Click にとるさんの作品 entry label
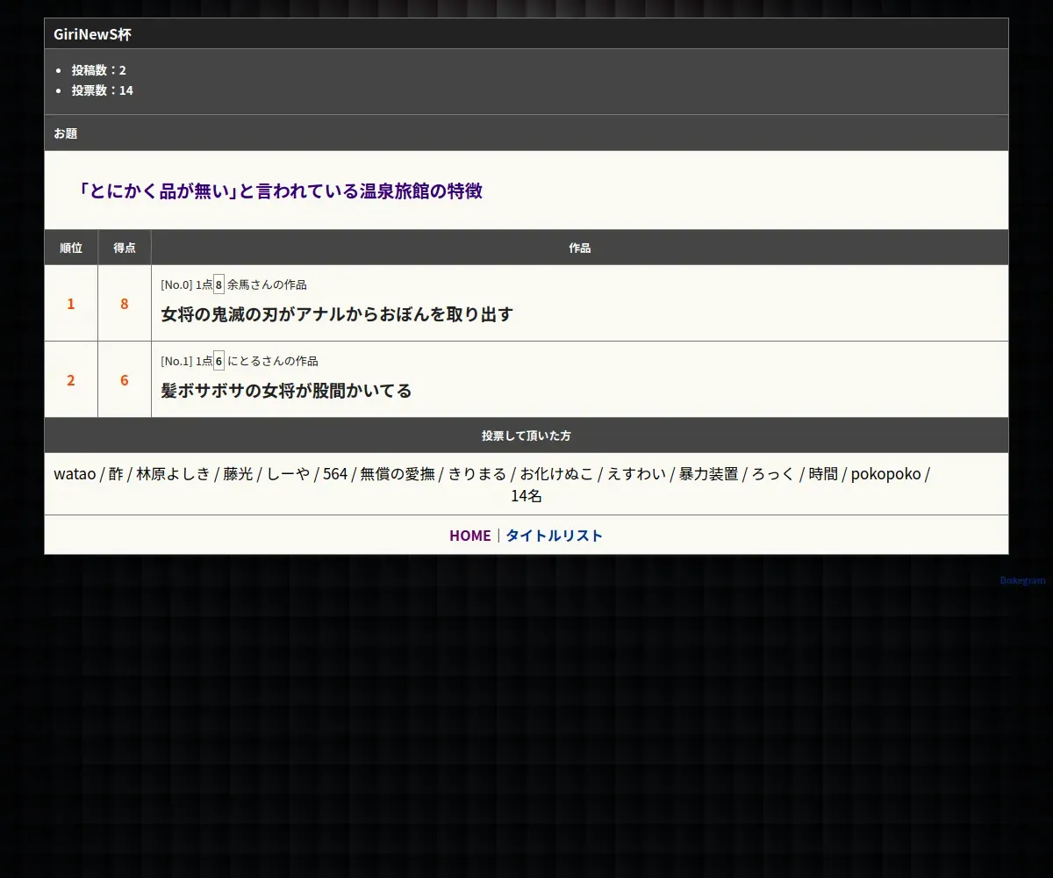 point(273,361)
